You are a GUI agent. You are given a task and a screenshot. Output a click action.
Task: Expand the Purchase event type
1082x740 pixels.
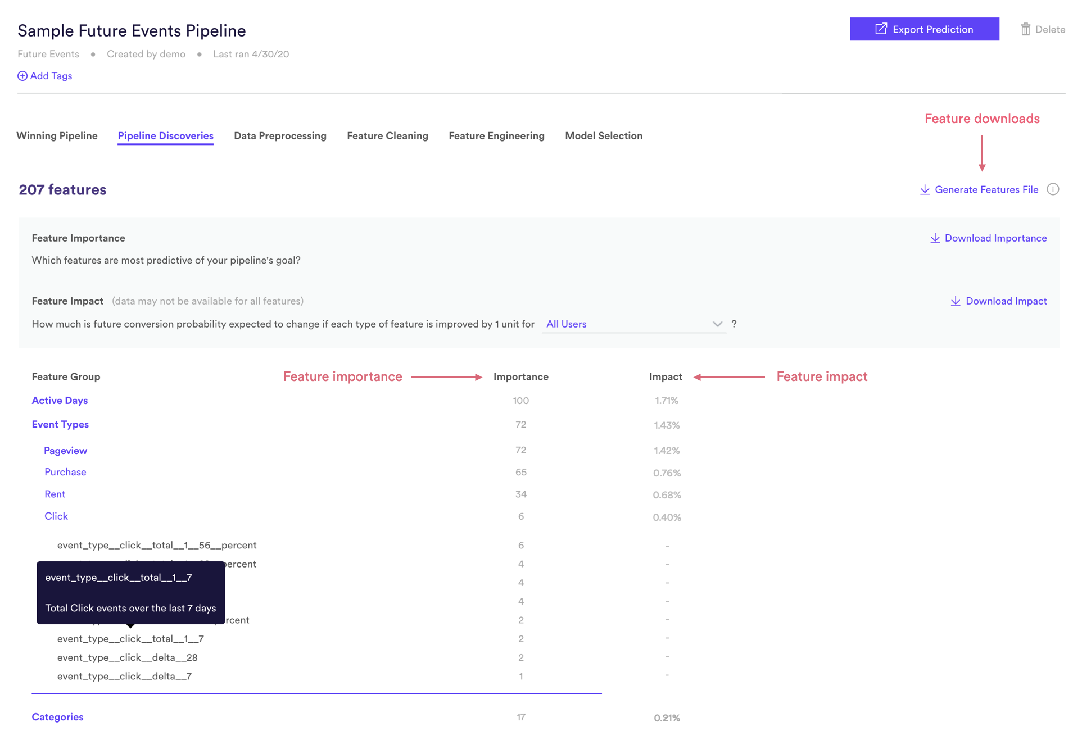[x=65, y=472]
